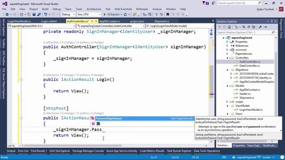Click the Pending Changes Filter icon
This screenshot has height=160, width=285.
coord(236,27)
